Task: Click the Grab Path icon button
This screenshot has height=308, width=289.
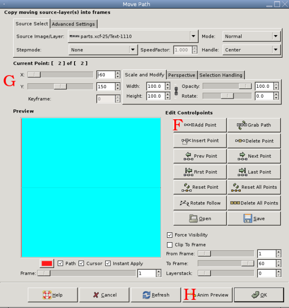Action: click(x=254, y=125)
